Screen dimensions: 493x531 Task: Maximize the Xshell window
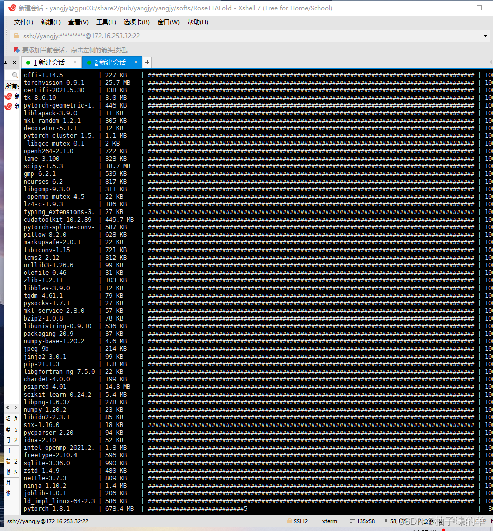point(479,8)
